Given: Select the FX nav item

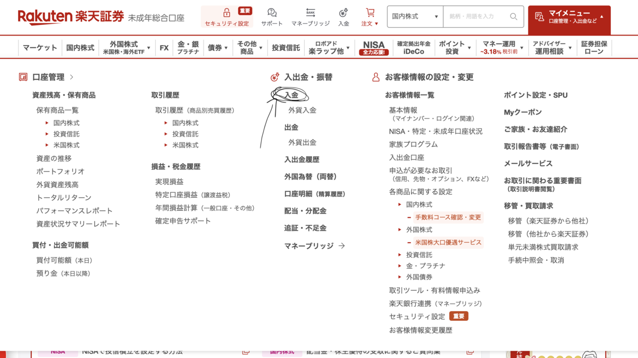Looking at the screenshot, I should click(x=164, y=48).
